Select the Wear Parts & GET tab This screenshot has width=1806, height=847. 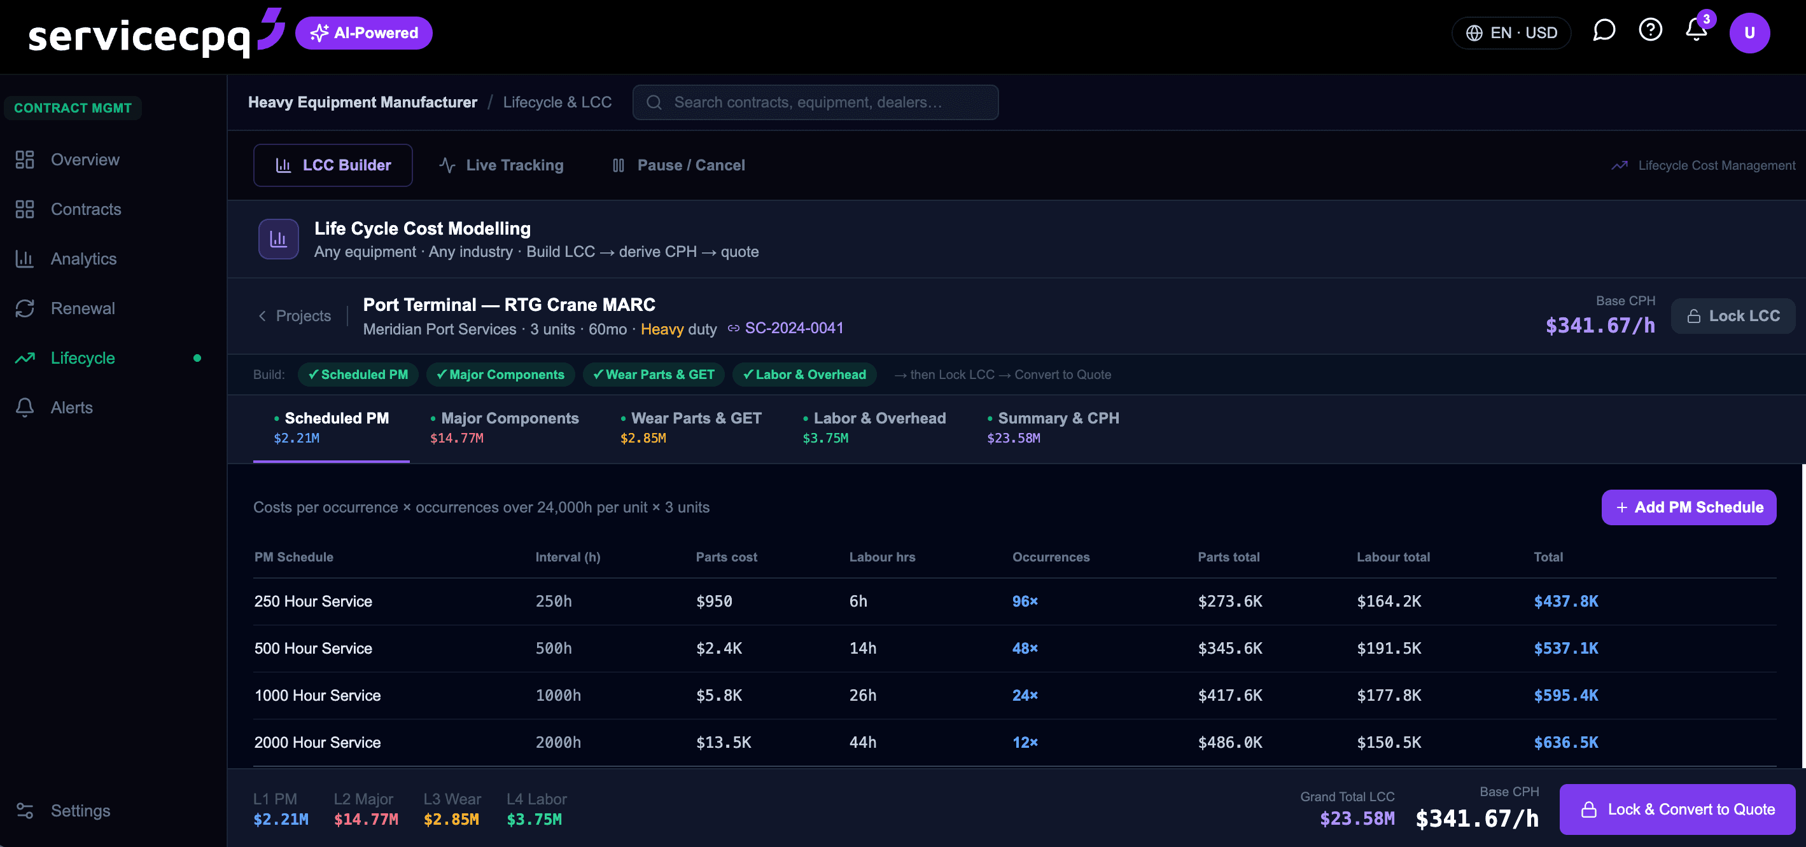pos(690,427)
